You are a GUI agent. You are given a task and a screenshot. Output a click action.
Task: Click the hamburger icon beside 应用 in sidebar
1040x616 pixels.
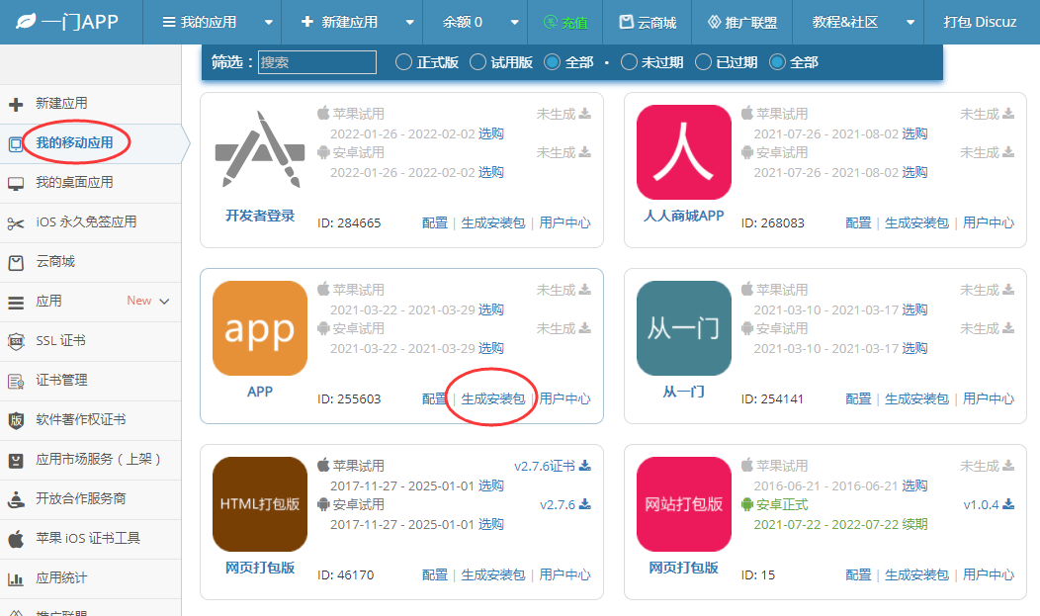point(15,303)
